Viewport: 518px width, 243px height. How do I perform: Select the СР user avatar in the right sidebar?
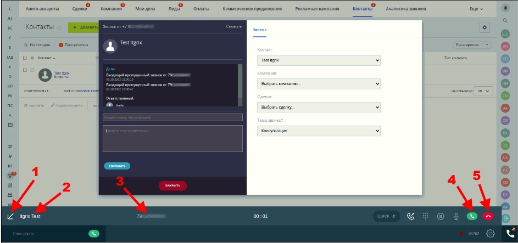coord(505,121)
